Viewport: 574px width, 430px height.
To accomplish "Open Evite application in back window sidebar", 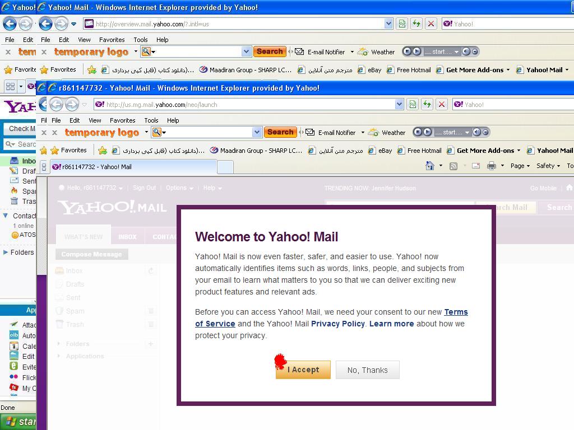I will click(23, 367).
